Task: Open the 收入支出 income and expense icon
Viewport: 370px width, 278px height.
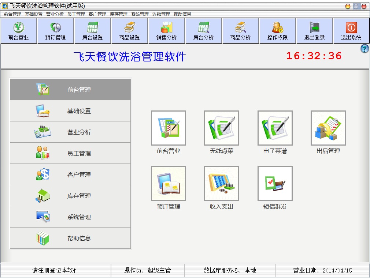Action: (221, 184)
